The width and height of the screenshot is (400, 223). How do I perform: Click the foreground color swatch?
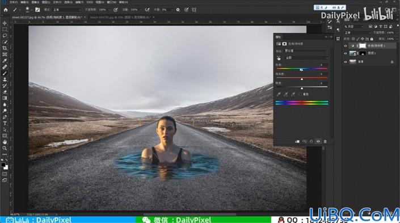pyautogui.click(x=3, y=165)
